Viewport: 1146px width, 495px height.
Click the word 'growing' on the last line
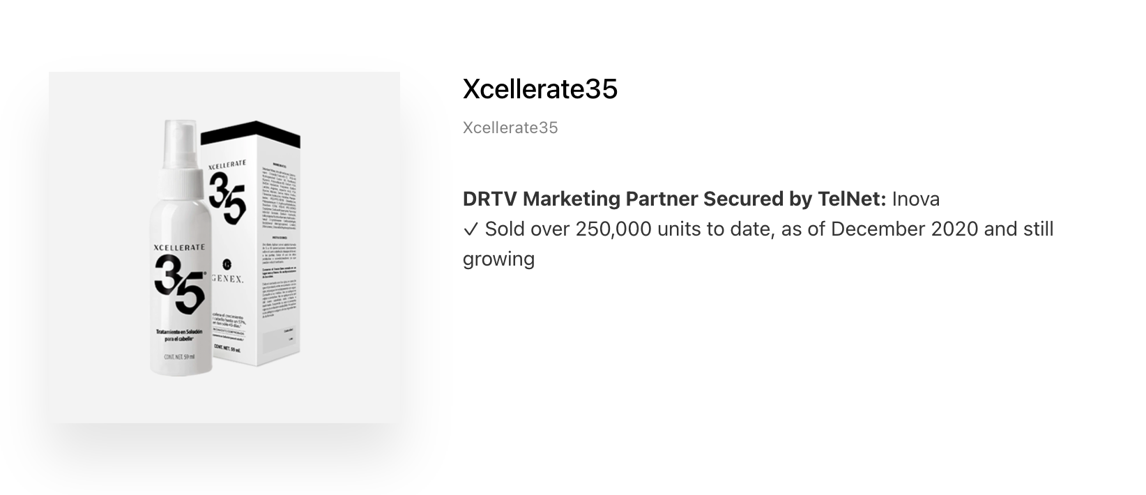[x=498, y=259]
